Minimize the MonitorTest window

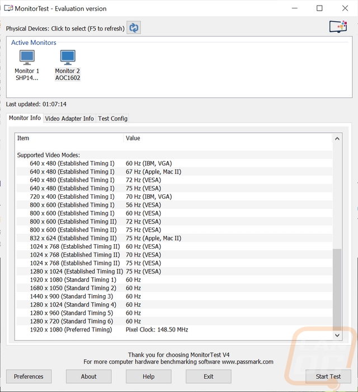click(295, 8)
